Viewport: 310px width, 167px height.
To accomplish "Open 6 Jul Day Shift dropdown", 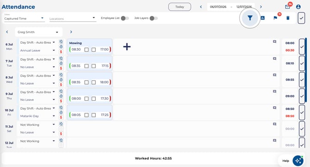I will point(37,42).
